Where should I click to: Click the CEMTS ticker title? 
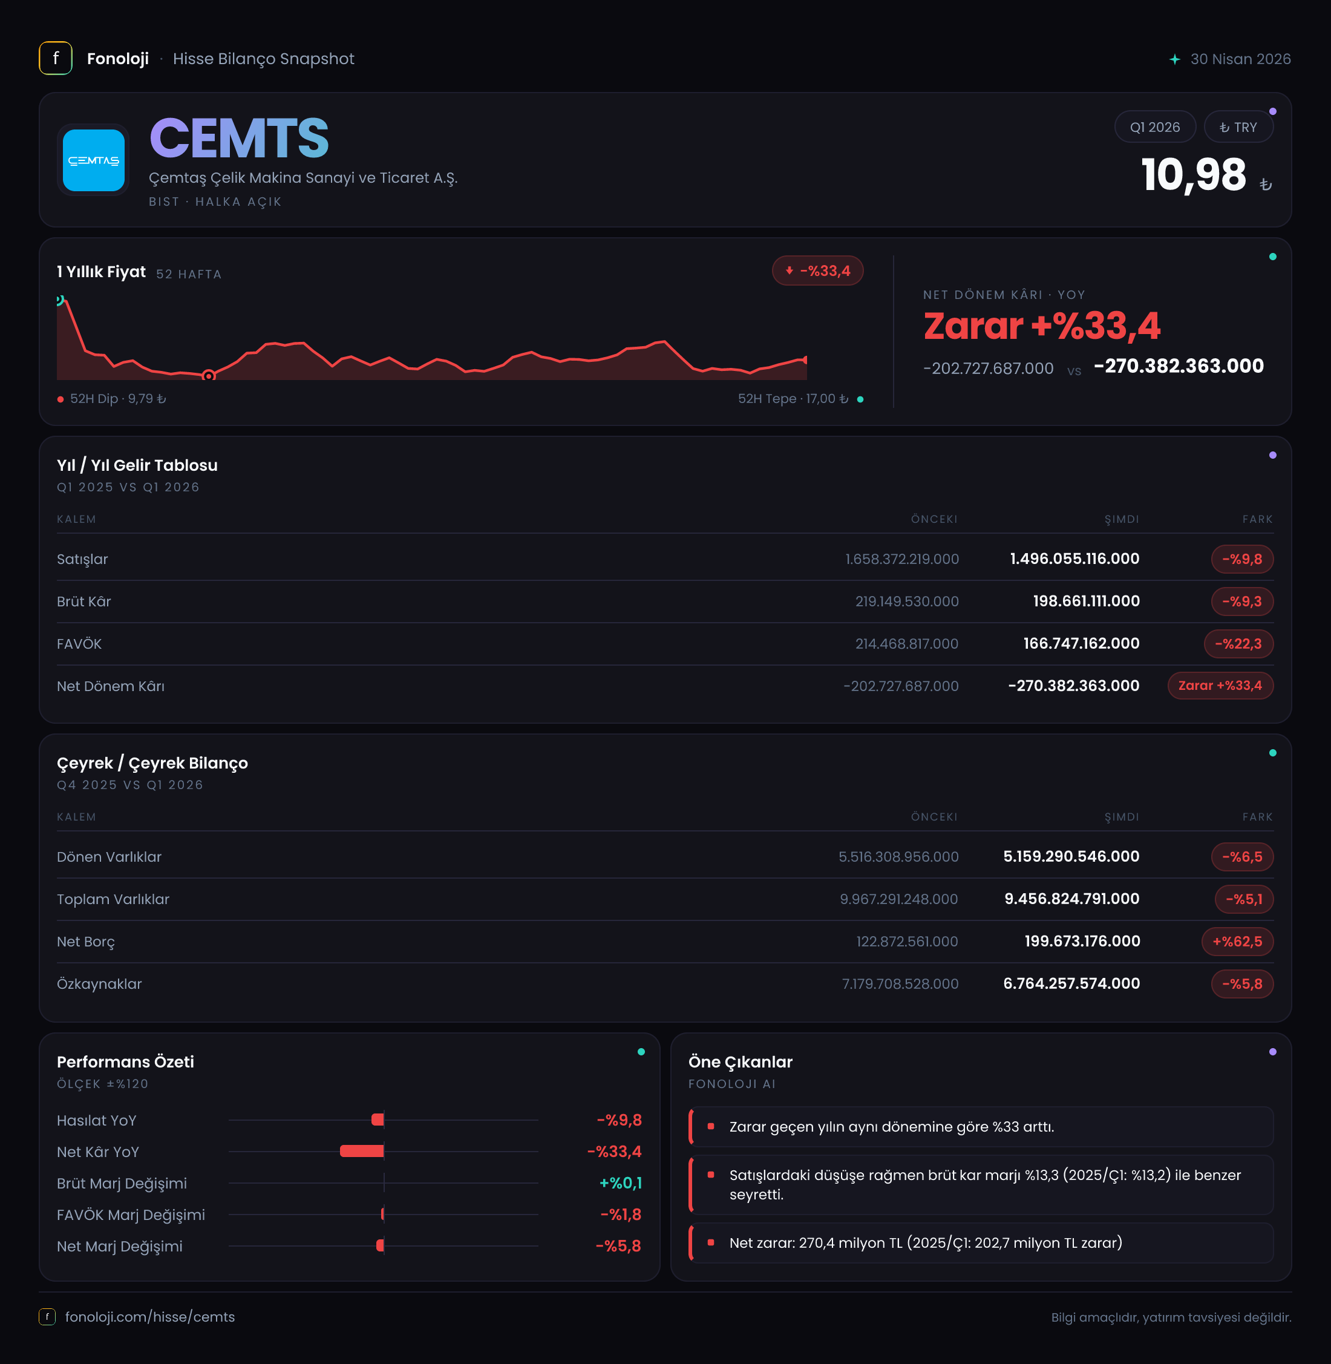239,139
